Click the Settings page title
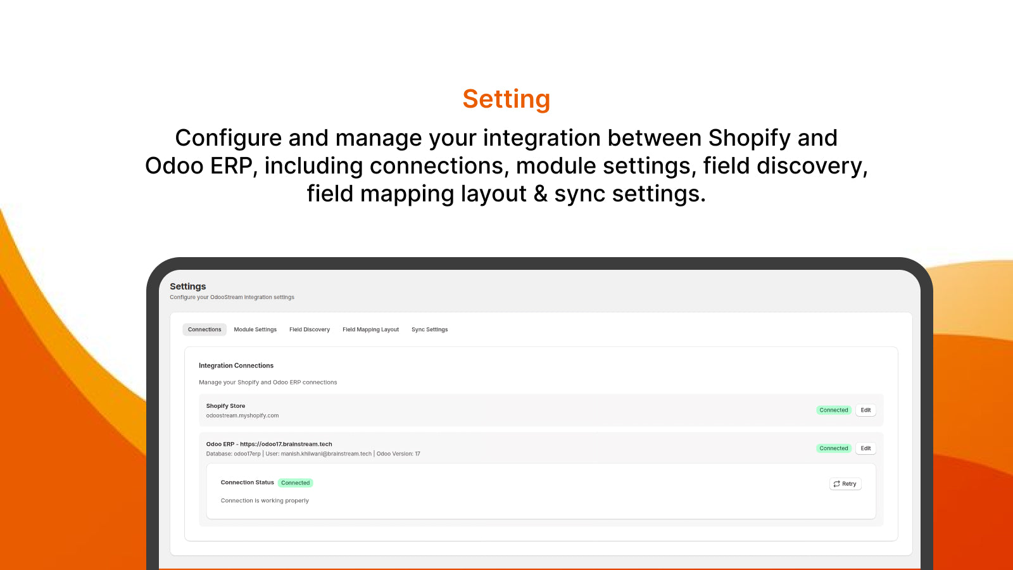The width and height of the screenshot is (1013, 570). 187,286
